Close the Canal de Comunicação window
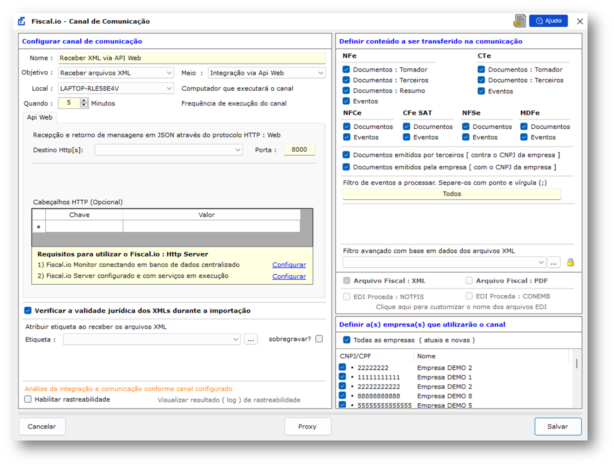 (580, 21)
